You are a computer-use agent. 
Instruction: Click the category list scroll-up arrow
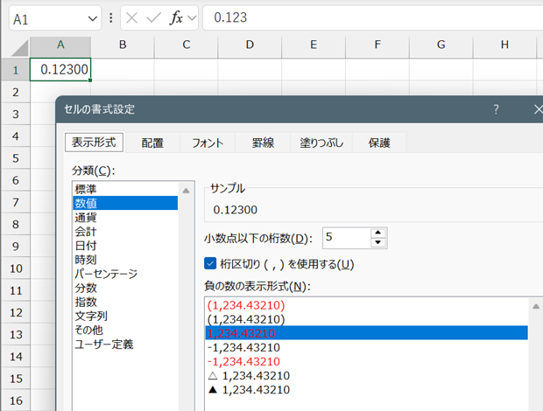[x=187, y=191]
